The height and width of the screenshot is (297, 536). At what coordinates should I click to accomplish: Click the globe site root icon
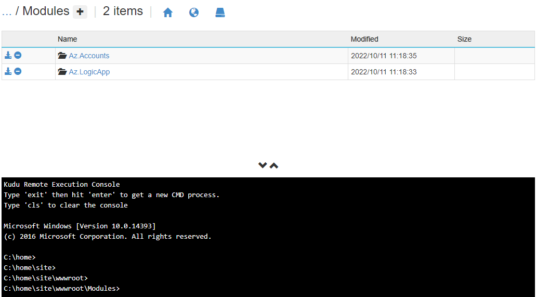pos(194,12)
